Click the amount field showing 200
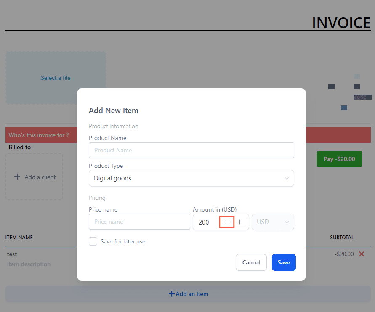 click(205, 222)
